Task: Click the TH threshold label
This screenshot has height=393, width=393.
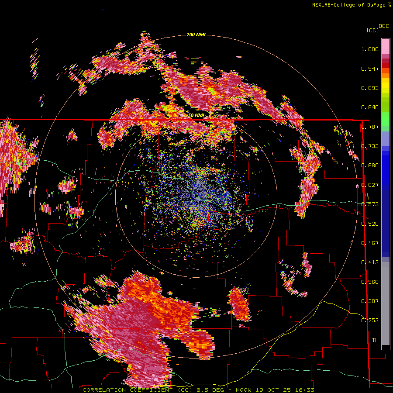Action: (x=375, y=340)
